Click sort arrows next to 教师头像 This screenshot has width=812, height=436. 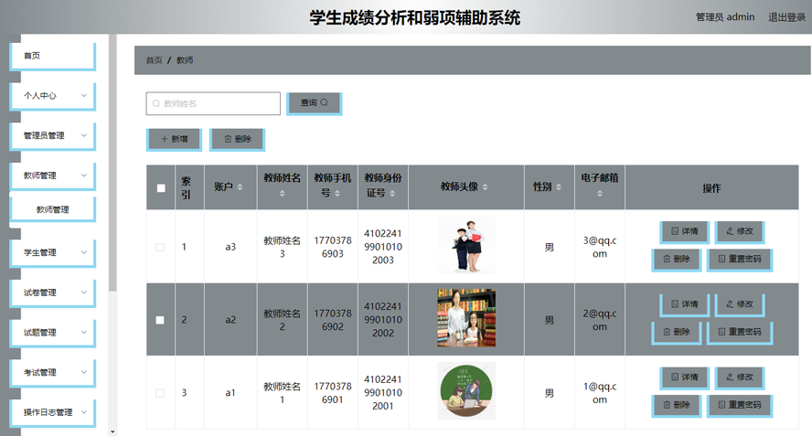pyautogui.click(x=485, y=187)
